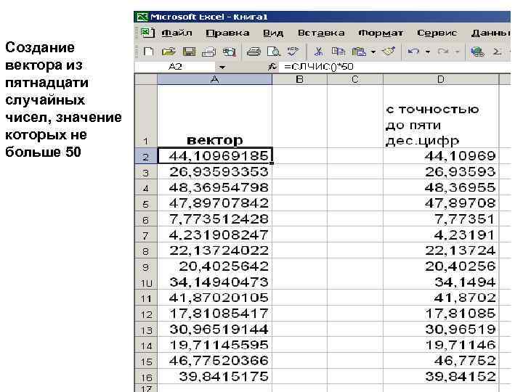Open the Вставка menu
Image resolution: width=523 pixels, height=392 pixels.
pos(321,33)
